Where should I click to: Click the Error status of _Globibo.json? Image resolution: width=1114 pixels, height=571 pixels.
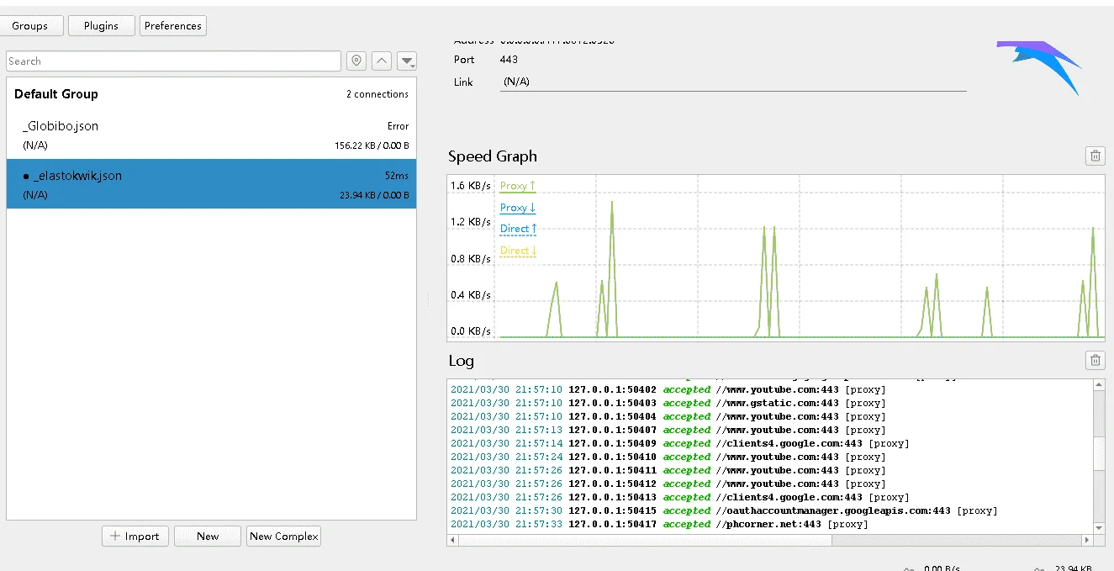399,126
